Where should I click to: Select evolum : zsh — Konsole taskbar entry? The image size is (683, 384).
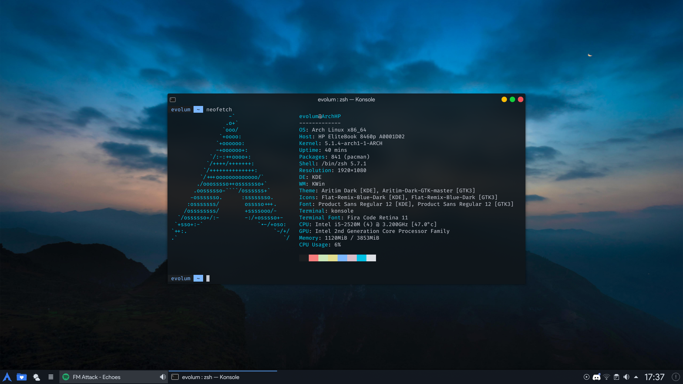[x=223, y=377]
